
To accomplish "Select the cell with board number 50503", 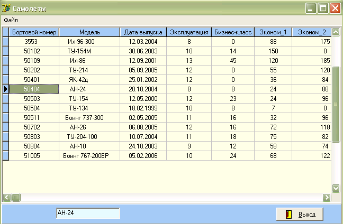I will [34, 98].
